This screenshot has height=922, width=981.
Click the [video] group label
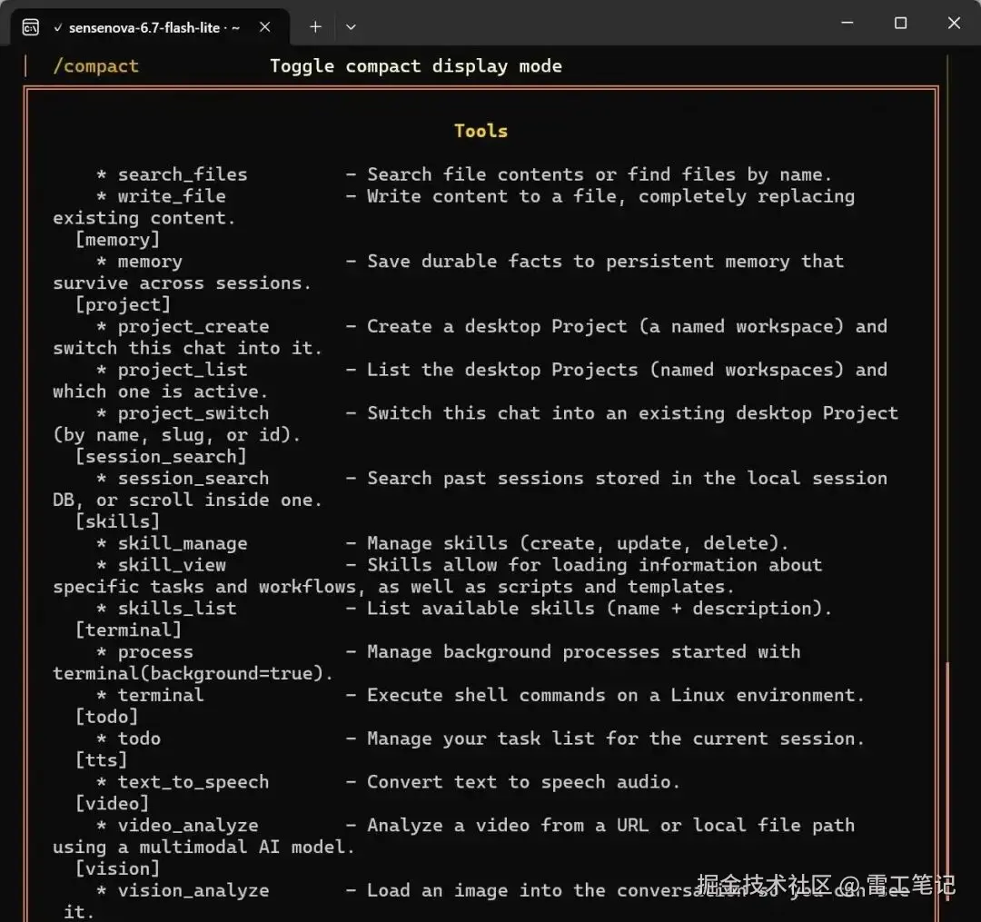pos(112,803)
